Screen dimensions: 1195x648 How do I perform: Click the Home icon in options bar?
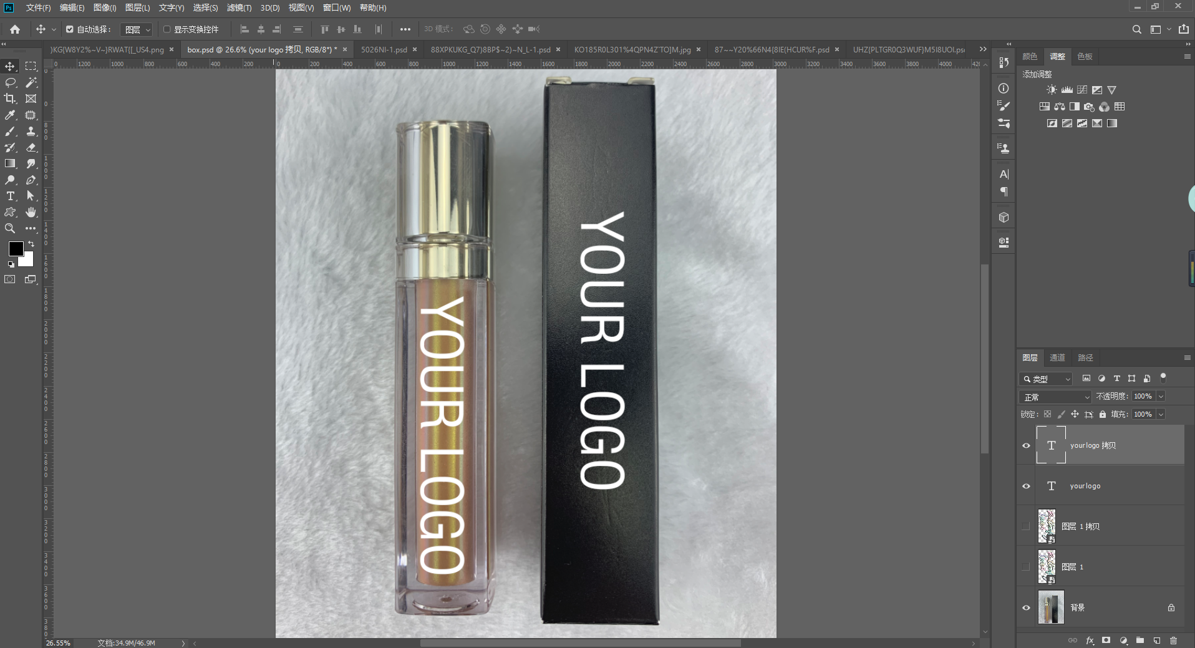click(15, 29)
